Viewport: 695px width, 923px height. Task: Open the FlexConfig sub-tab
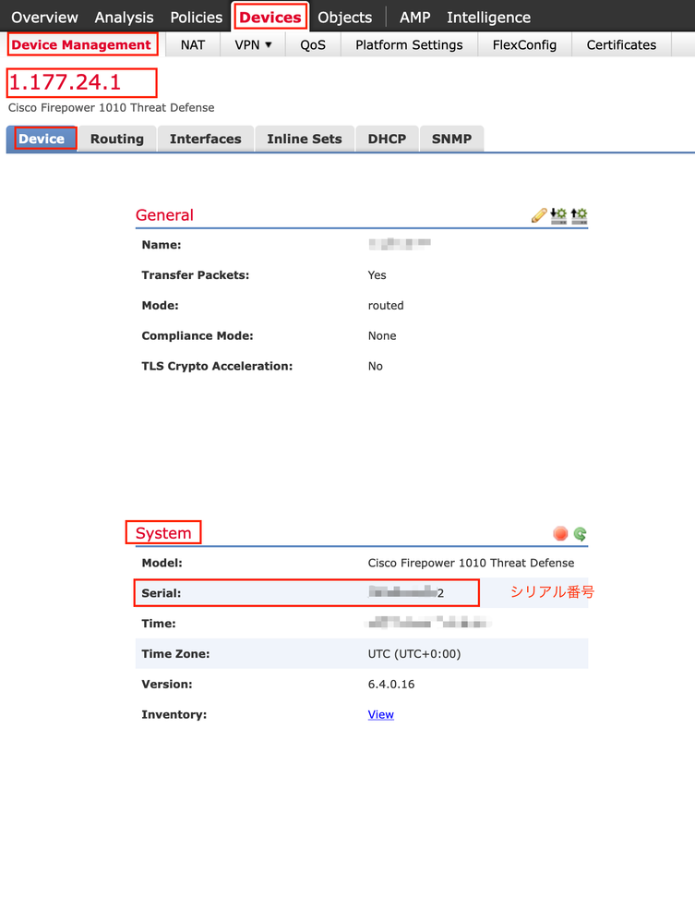tap(524, 44)
